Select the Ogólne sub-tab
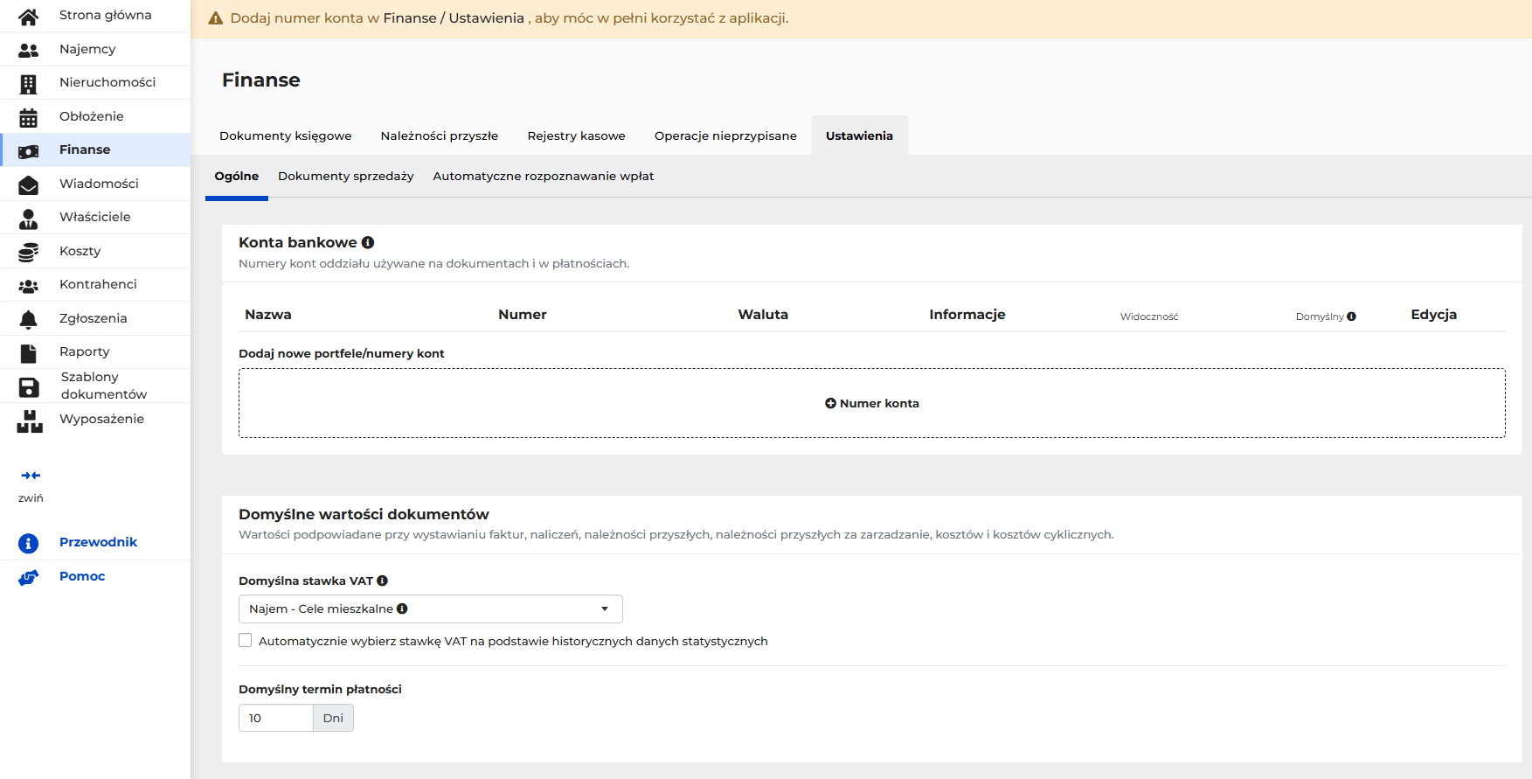1532x779 pixels. click(237, 177)
